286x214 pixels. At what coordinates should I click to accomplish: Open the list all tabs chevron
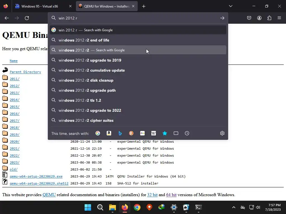click(x=231, y=6)
